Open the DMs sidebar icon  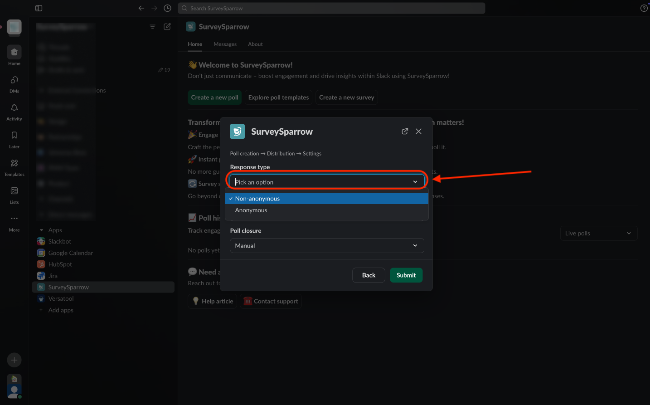click(14, 80)
